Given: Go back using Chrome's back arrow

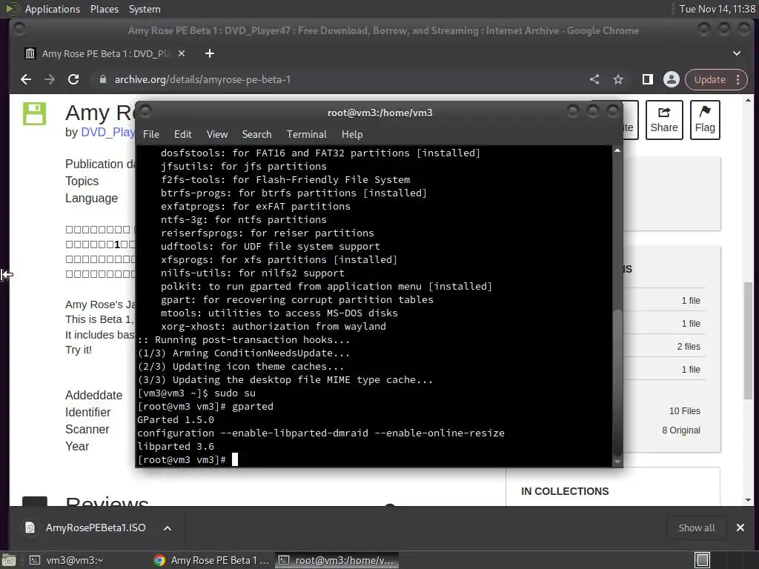Looking at the screenshot, I should pyautogui.click(x=26, y=79).
